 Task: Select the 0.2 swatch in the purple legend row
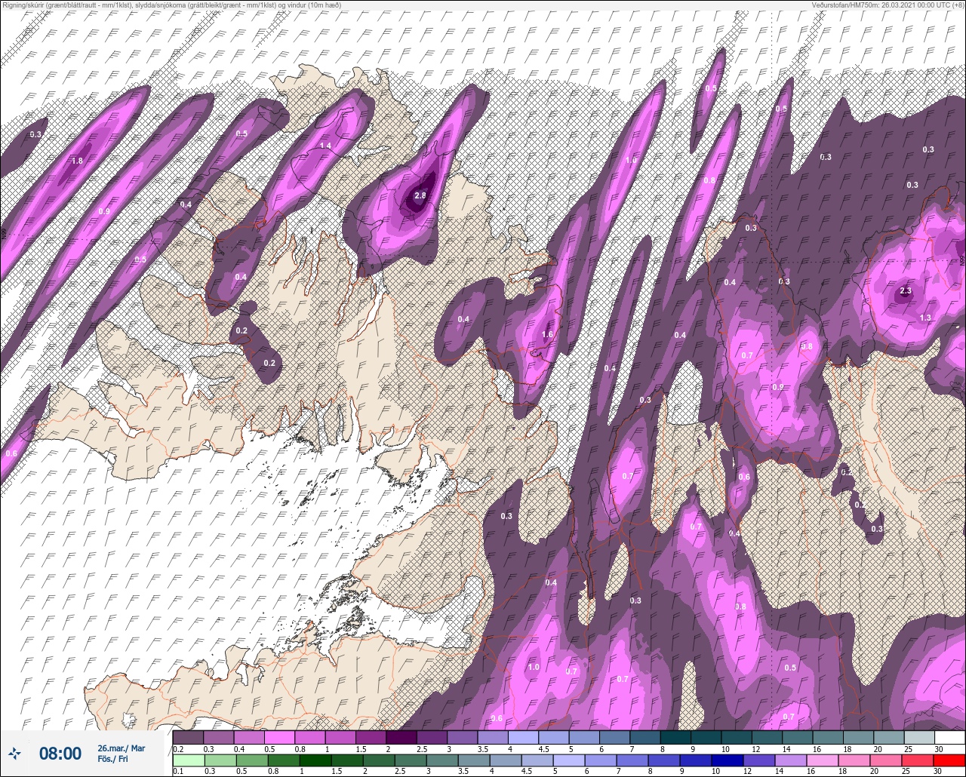click(x=188, y=737)
